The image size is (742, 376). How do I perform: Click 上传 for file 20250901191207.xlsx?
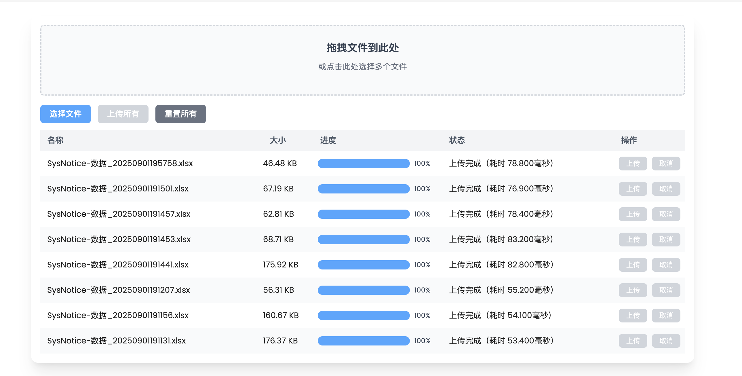click(633, 290)
